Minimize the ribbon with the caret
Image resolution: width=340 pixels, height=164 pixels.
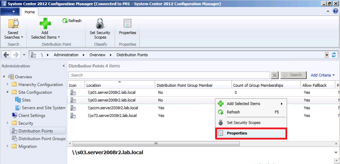328,11
